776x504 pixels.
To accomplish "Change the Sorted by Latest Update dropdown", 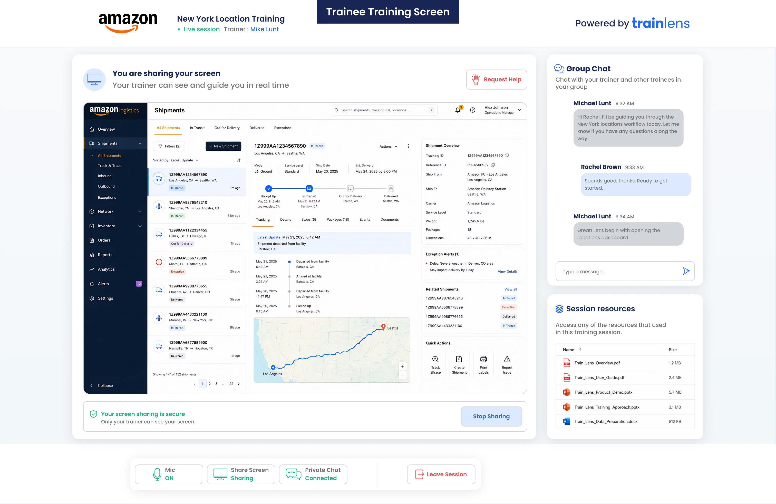I will point(185,160).
